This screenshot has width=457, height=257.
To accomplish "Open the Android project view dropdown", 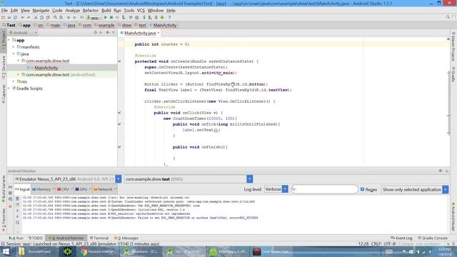I will [23, 33].
